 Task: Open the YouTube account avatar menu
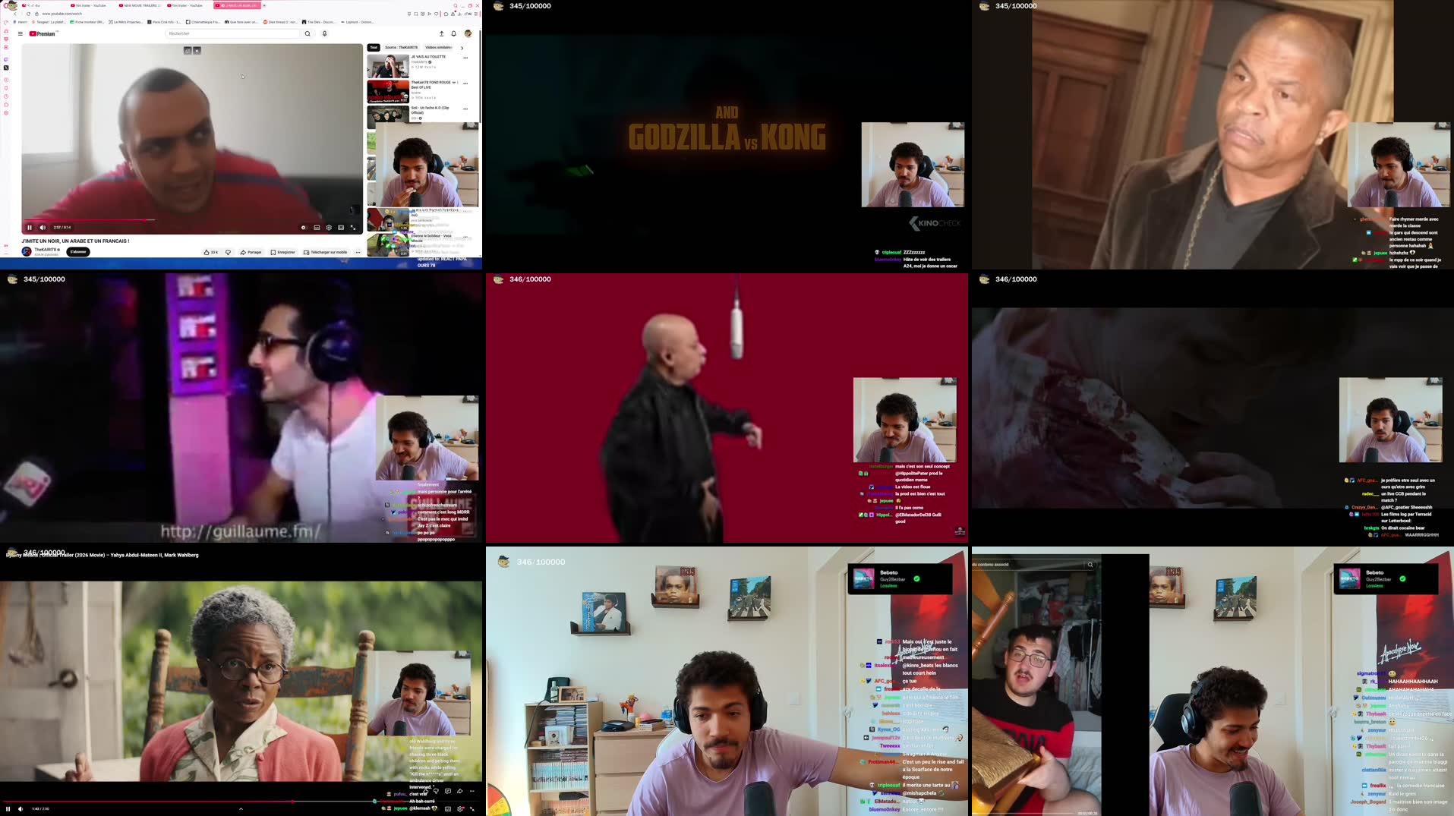[468, 33]
